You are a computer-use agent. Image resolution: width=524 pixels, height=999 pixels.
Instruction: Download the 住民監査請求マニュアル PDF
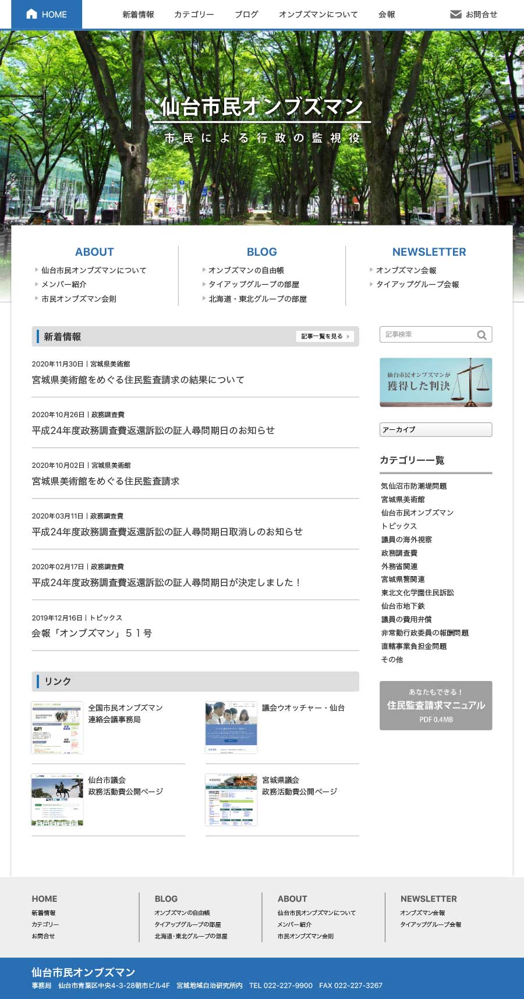tap(436, 705)
